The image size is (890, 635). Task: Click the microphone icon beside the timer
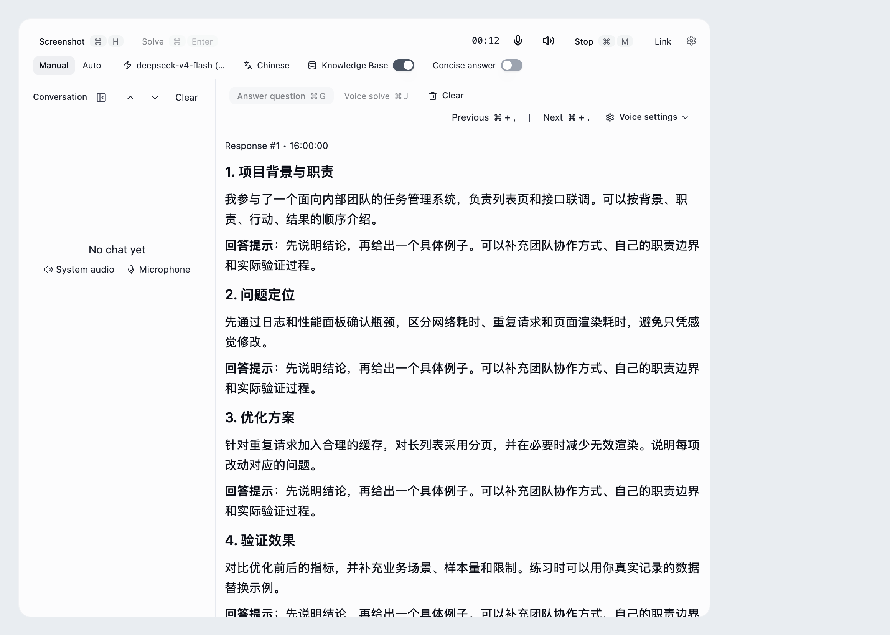(x=518, y=41)
